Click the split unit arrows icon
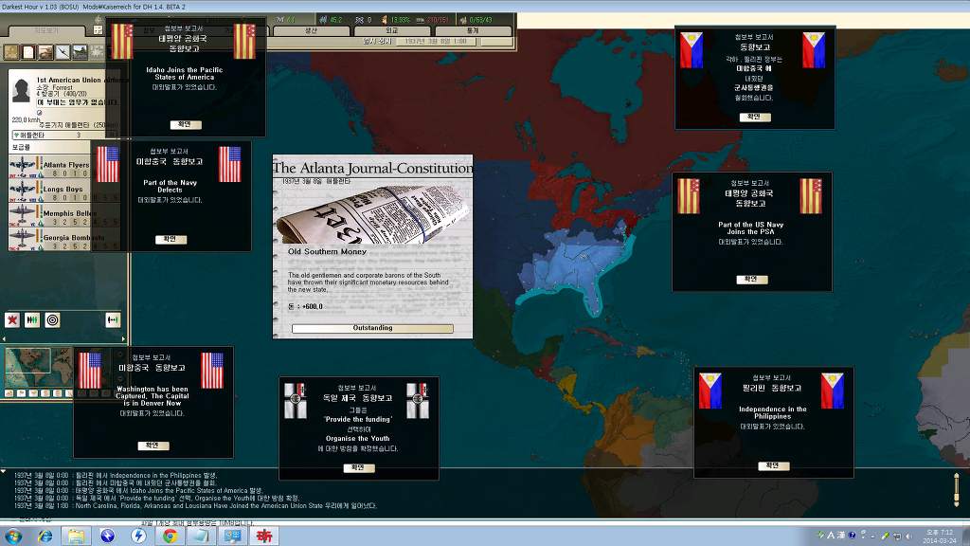The image size is (970, 546). coord(113,320)
